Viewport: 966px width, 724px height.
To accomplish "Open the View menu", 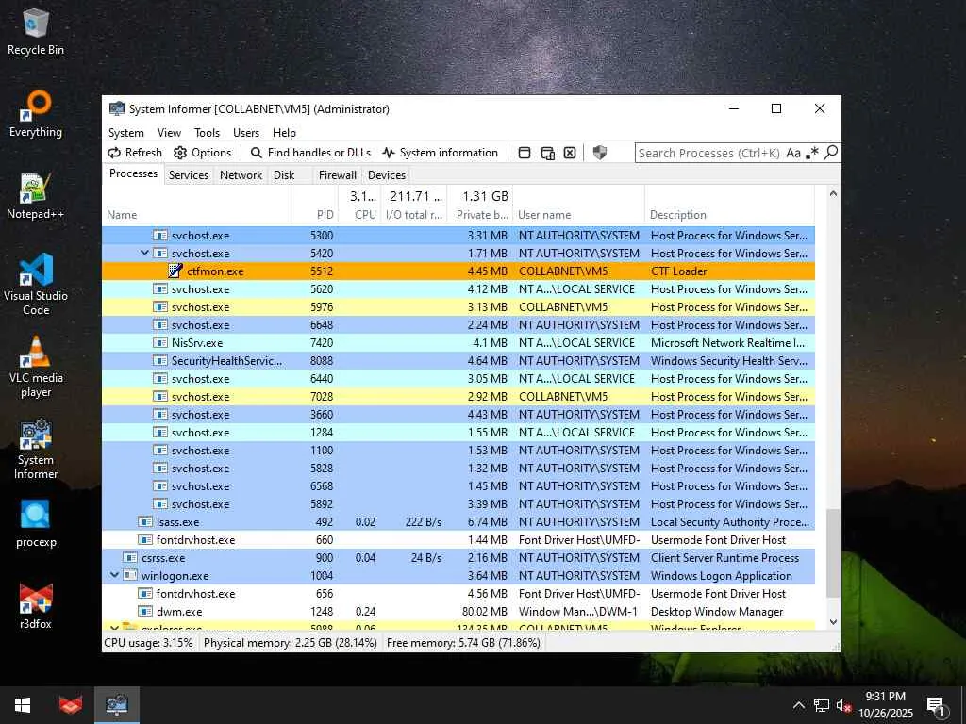I will point(169,132).
